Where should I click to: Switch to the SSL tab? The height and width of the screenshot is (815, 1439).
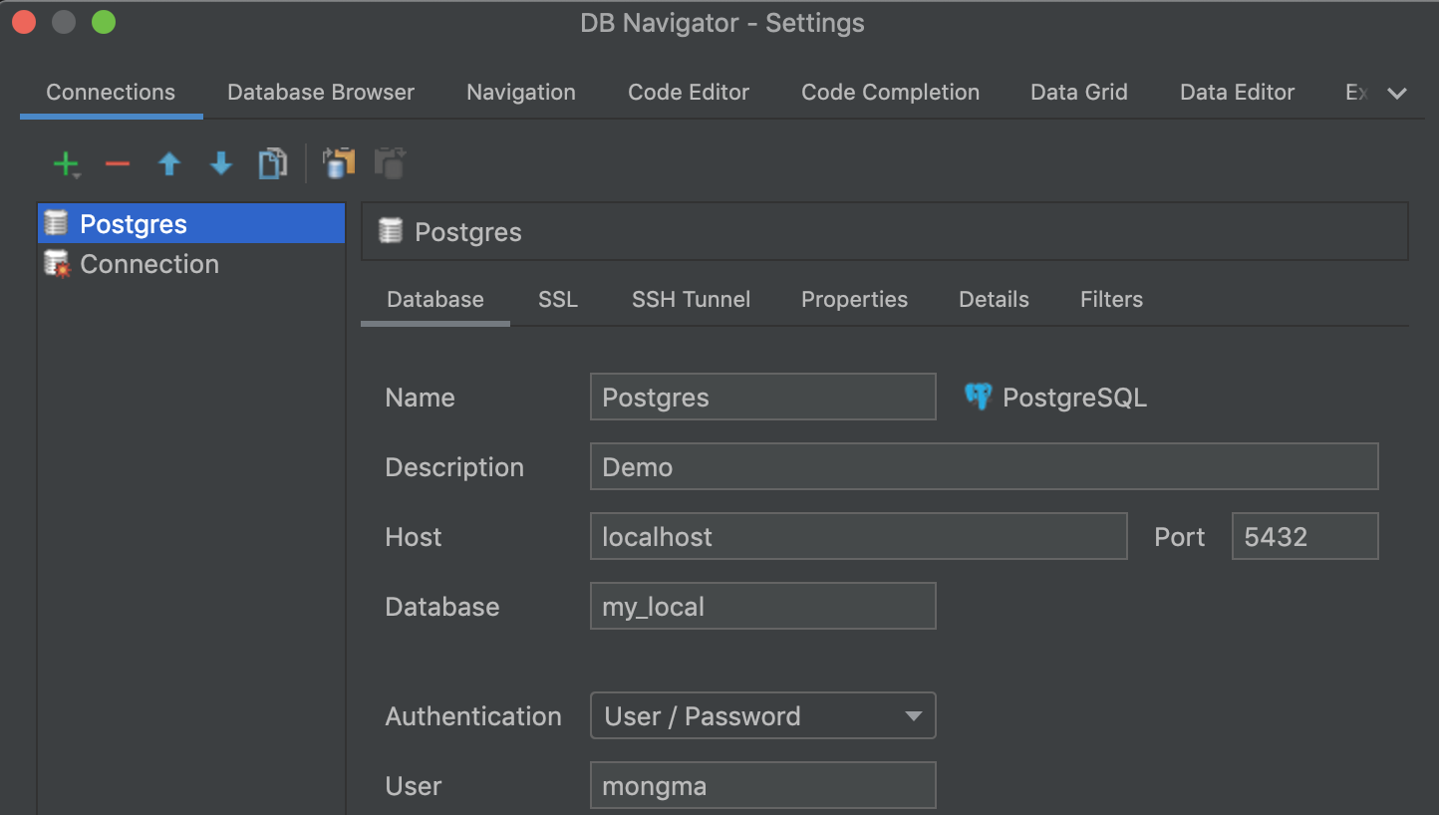point(557,299)
